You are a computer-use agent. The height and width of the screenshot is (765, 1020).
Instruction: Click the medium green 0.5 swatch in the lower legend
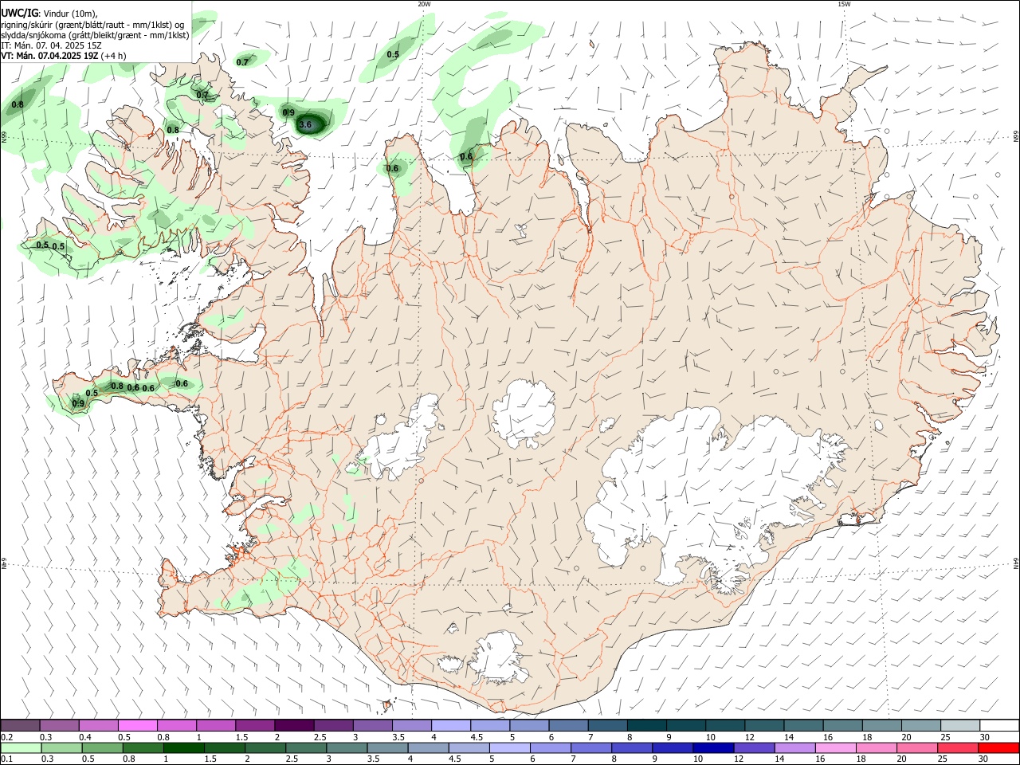(103, 747)
